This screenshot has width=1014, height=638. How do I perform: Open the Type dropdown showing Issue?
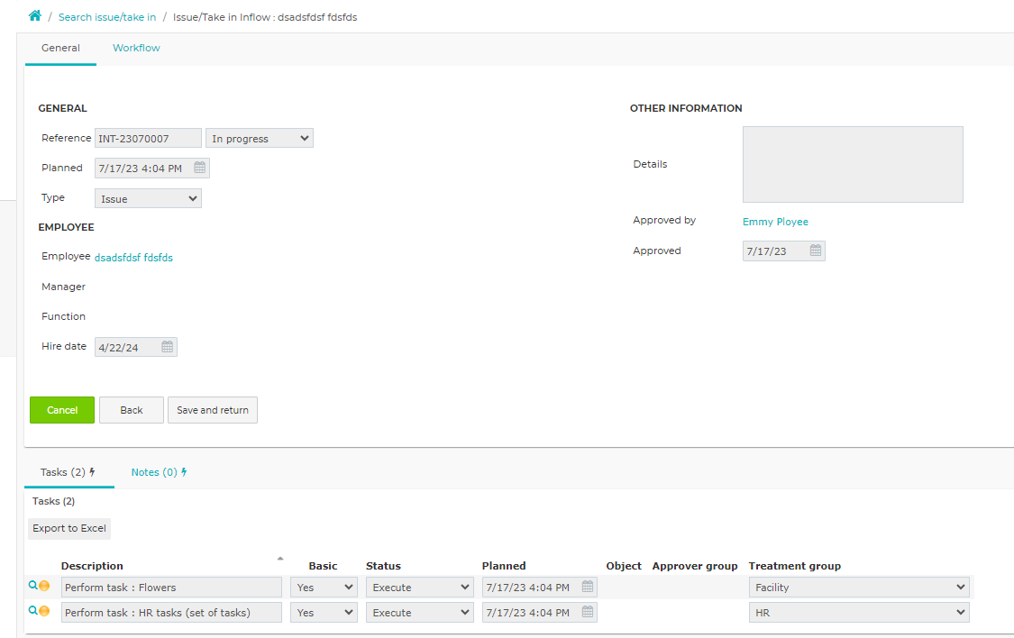[148, 198]
